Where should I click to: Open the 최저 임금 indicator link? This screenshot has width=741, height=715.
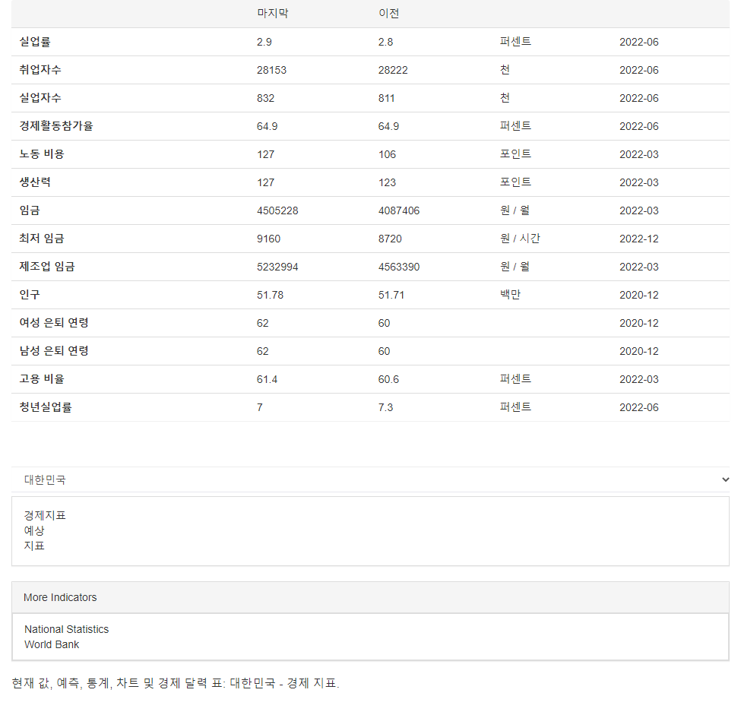[x=42, y=239]
